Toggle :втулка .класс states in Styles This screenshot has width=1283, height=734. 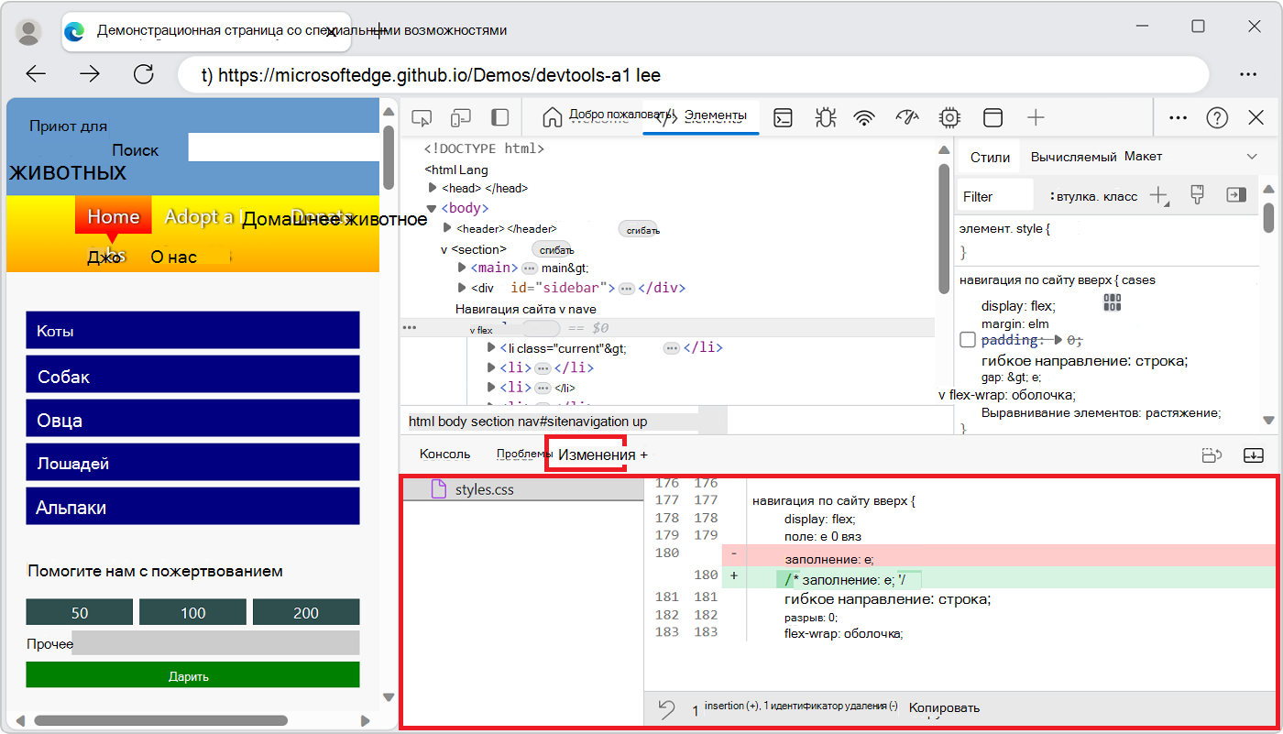(1094, 196)
